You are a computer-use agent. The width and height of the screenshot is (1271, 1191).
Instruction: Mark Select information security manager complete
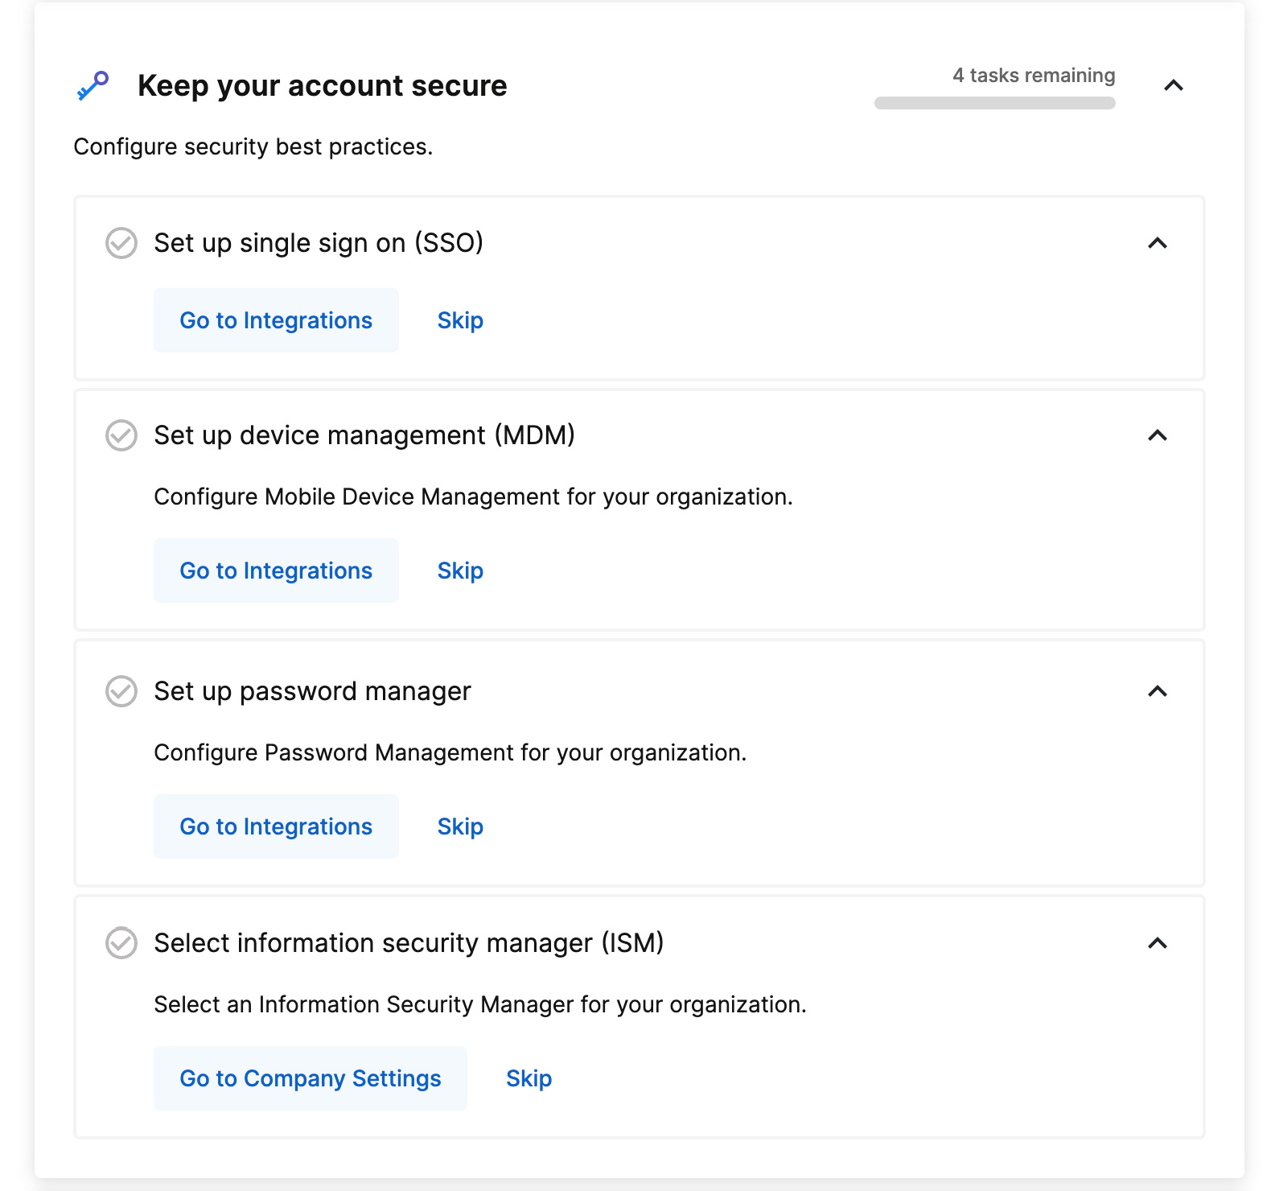click(121, 943)
